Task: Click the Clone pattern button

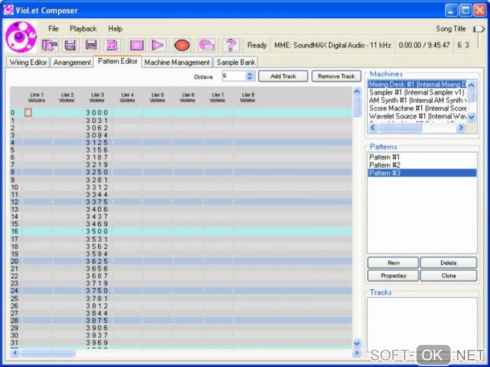Action: click(448, 276)
